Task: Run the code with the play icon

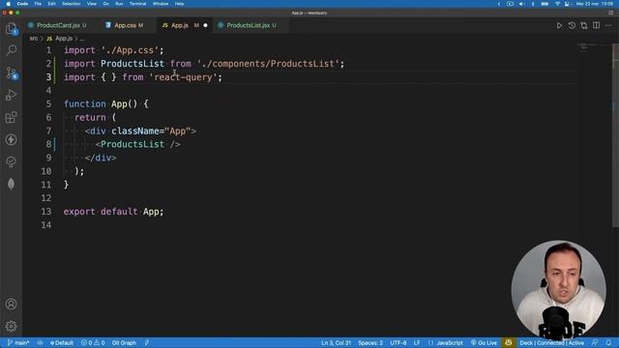Action: pyautogui.click(x=559, y=26)
